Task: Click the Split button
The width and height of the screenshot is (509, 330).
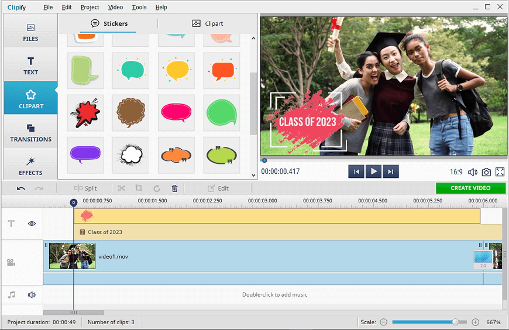Action: tap(85, 188)
